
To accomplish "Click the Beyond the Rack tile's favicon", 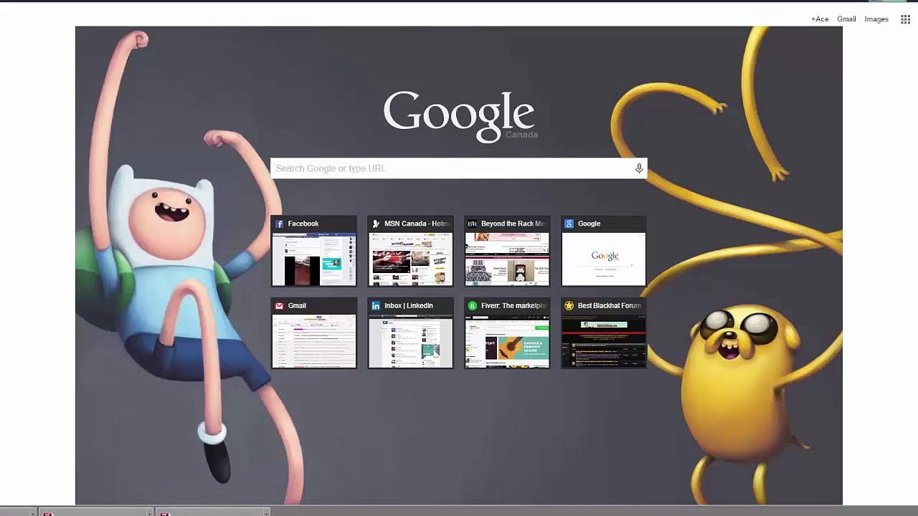I will tap(472, 224).
